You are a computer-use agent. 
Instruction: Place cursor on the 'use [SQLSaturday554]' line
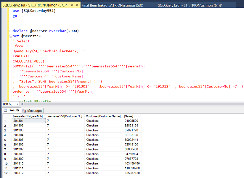34,11
